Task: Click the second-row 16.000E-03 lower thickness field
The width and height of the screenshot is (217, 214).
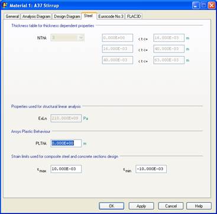Action: 118,49
